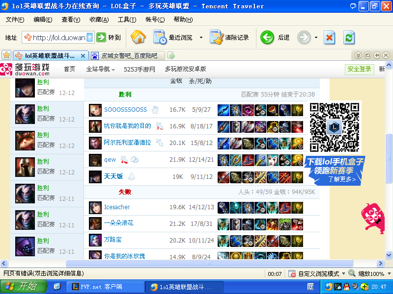Click the scroll-to-top arrow near 安全登录

click(x=389, y=65)
